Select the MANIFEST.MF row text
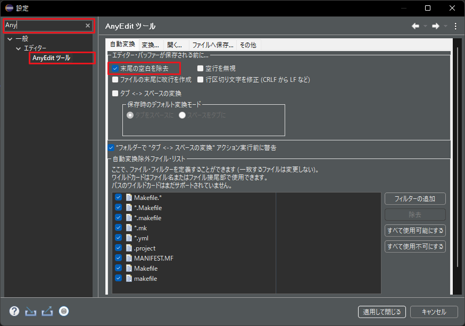This screenshot has height=326, width=465. click(154, 258)
